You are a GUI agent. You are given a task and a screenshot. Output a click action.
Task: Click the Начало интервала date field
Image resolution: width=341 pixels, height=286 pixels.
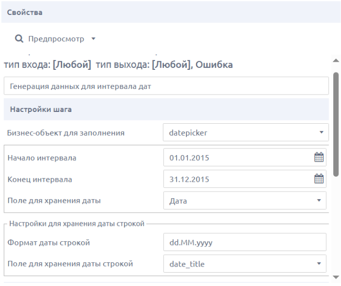click(x=245, y=158)
